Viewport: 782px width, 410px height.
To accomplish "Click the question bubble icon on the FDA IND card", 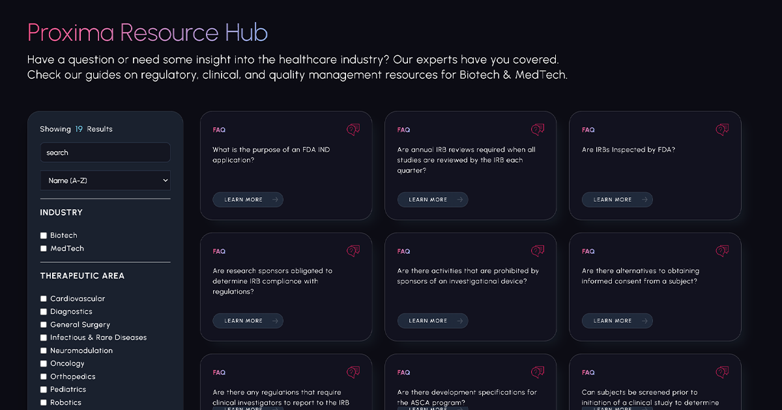I will (x=353, y=130).
